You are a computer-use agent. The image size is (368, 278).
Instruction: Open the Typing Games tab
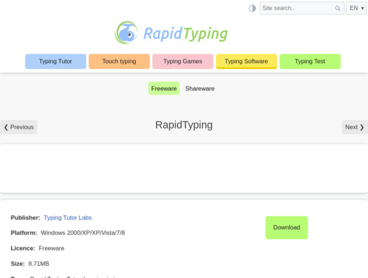click(183, 62)
